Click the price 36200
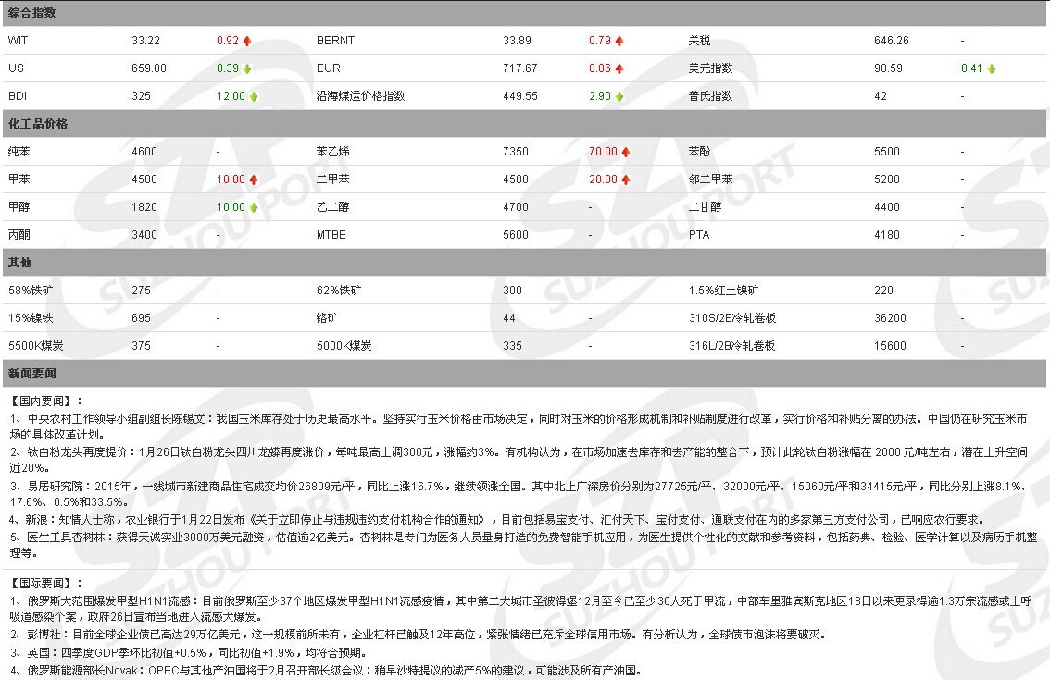This screenshot has height=680, width=1050. coord(890,318)
